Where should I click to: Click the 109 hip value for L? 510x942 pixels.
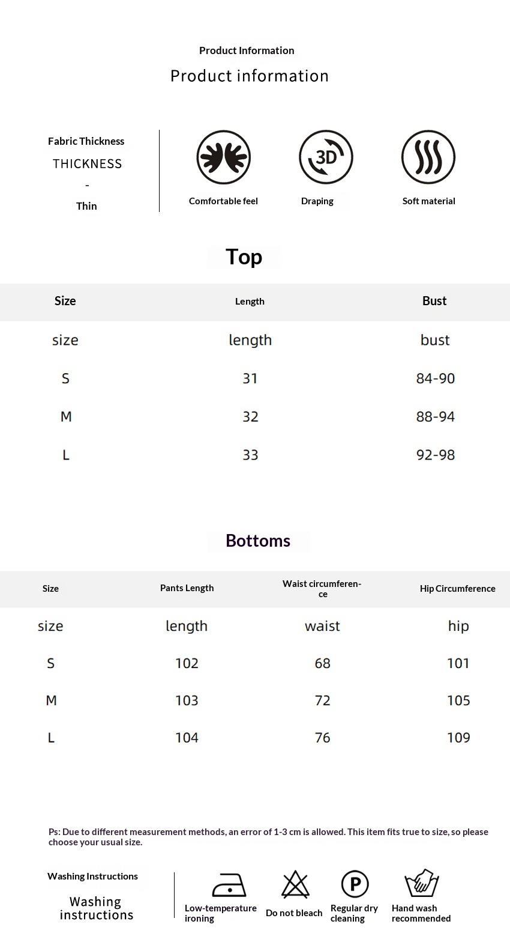(x=458, y=738)
